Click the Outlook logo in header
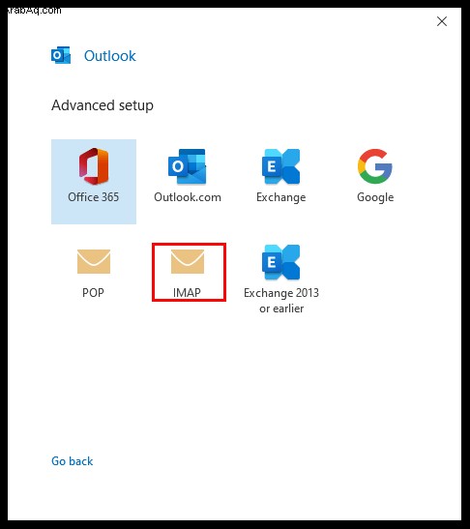Image resolution: width=470 pixels, height=529 pixels. tap(61, 55)
